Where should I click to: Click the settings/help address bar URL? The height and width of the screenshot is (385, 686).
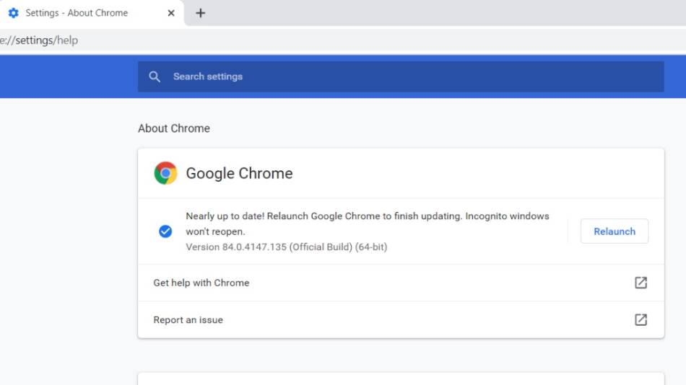pyautogui.click(x=39, y=40)
